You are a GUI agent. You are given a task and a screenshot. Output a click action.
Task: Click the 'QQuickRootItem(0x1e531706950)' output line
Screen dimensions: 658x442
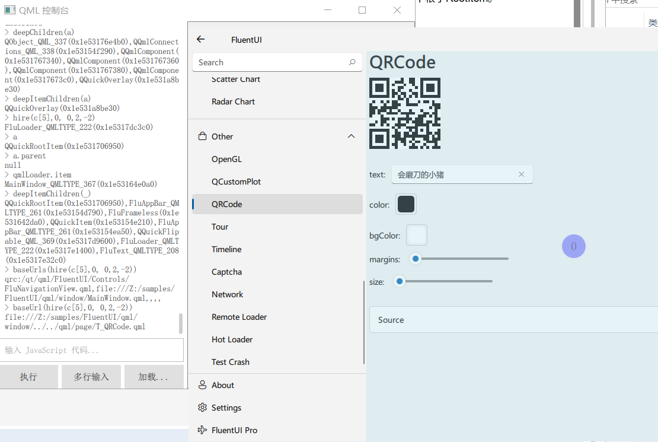64,146
